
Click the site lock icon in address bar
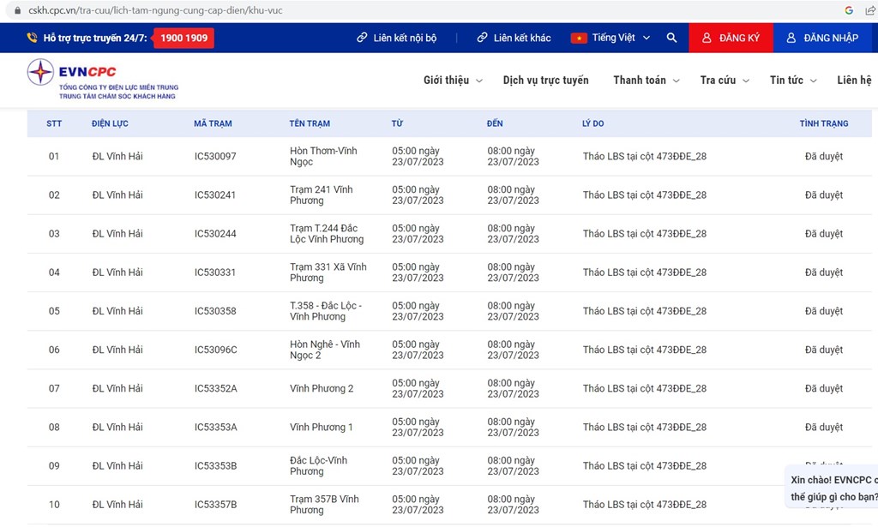coord(17,10)
